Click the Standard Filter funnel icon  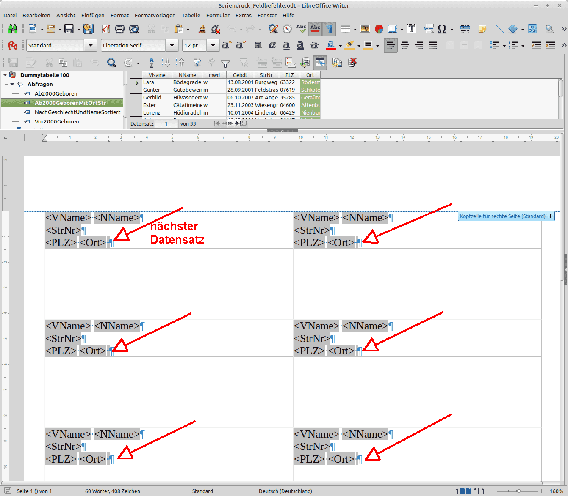point(225,63)
